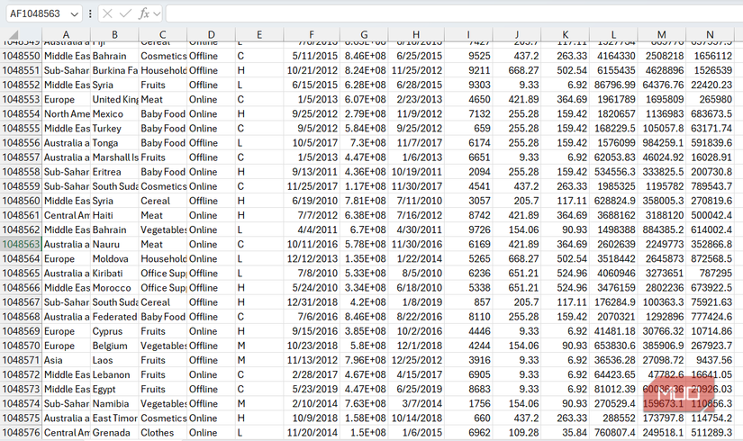The width and height of the screenshot is (743, 441).
Task: Click the three-dot resize handle beside Name Box
Action: pyautogui.click(x=90, y=13)
